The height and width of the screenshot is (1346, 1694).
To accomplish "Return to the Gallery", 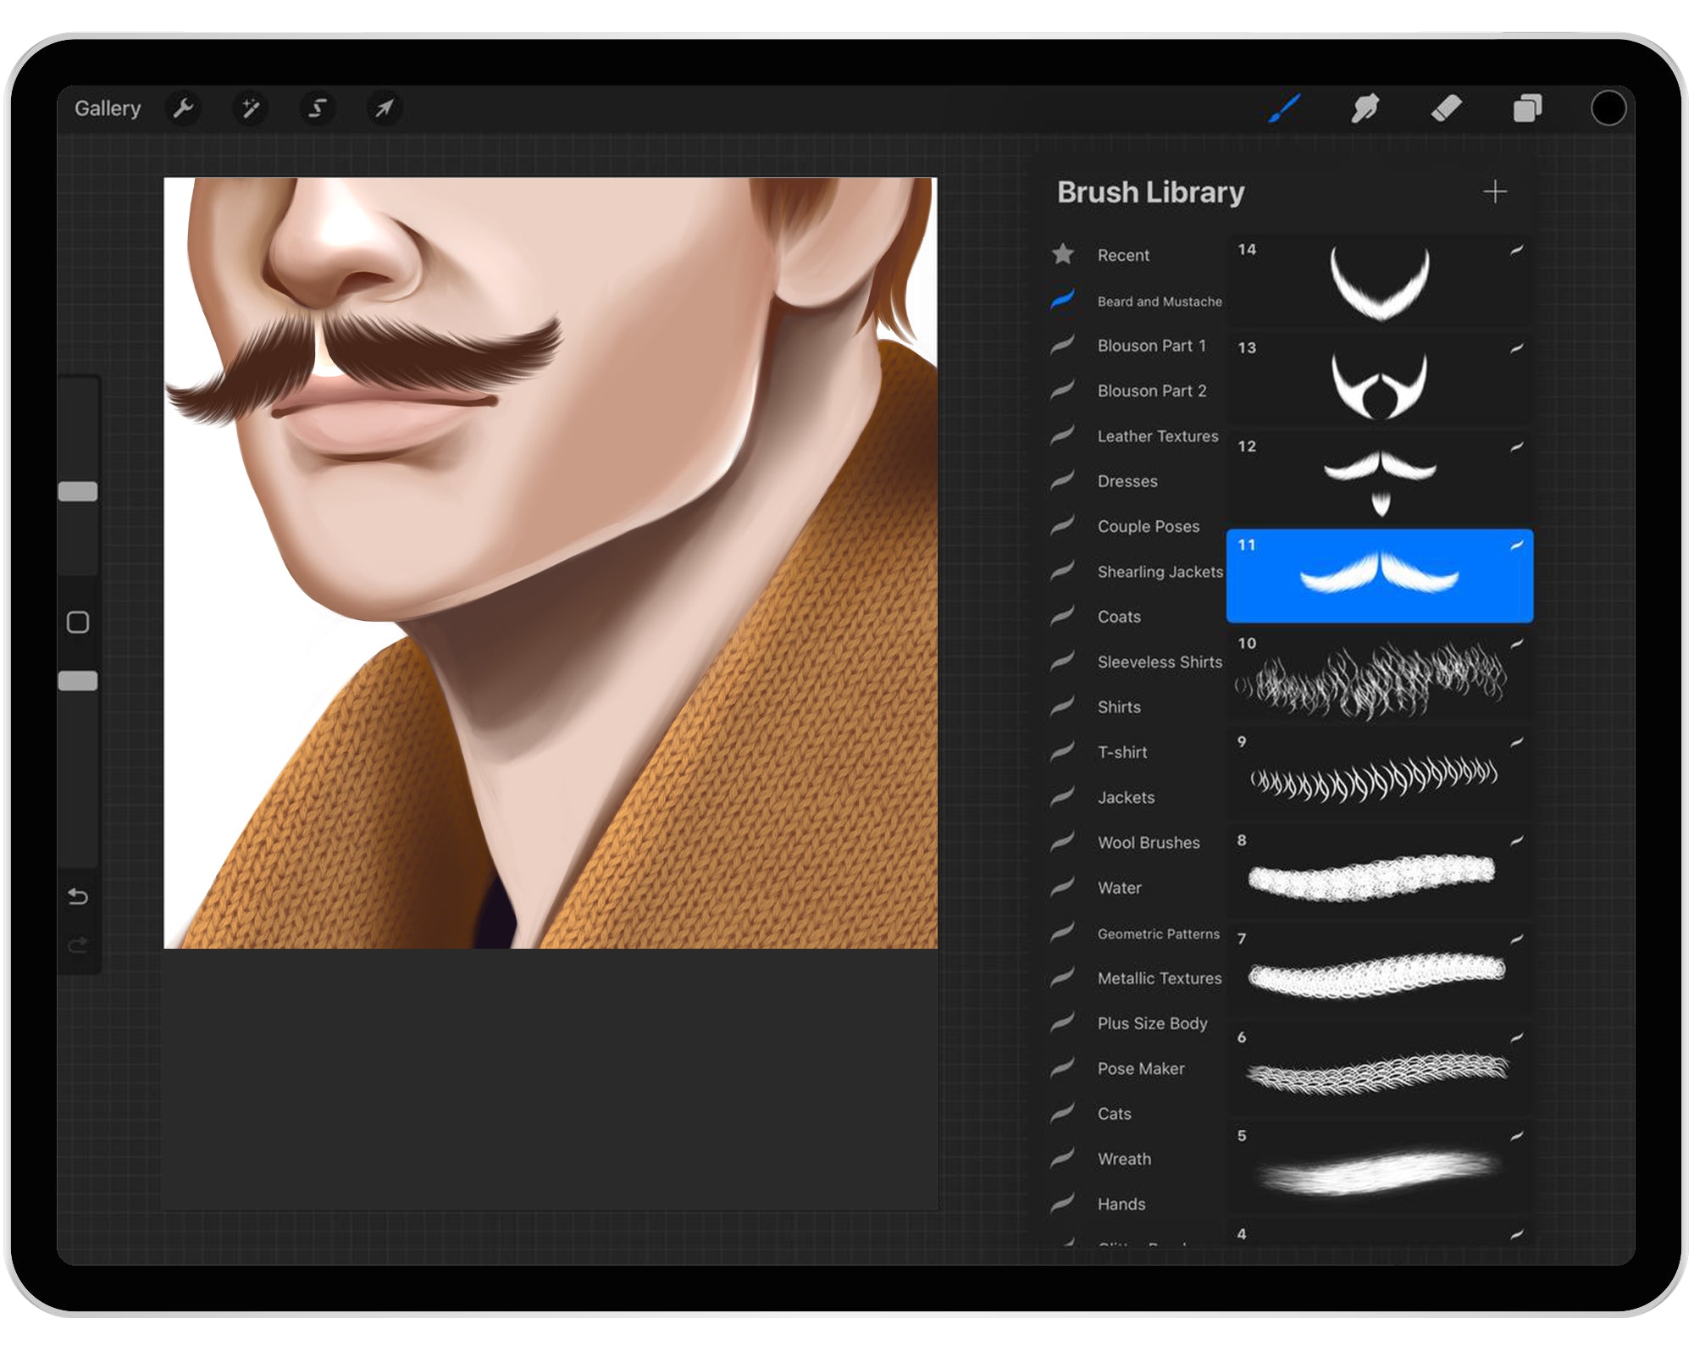I will 108,108.
